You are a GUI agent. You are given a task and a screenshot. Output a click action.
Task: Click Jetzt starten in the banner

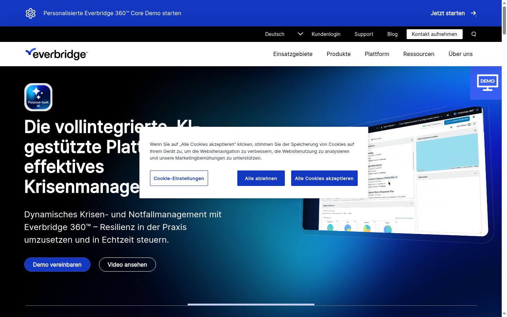tap(448, 13)
